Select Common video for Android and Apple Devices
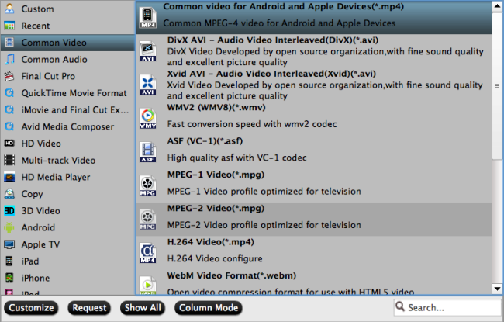Screen dimensions: 504x322 pos(314,17)
